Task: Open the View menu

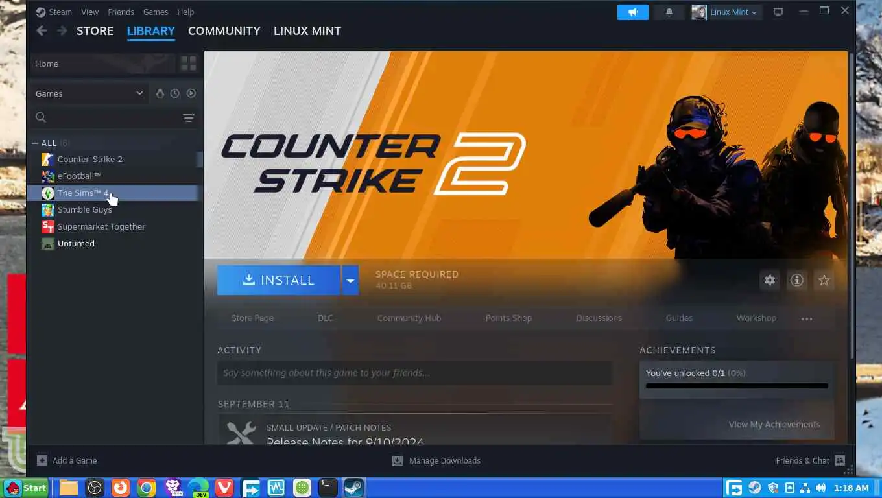Action: click(89, 12)
